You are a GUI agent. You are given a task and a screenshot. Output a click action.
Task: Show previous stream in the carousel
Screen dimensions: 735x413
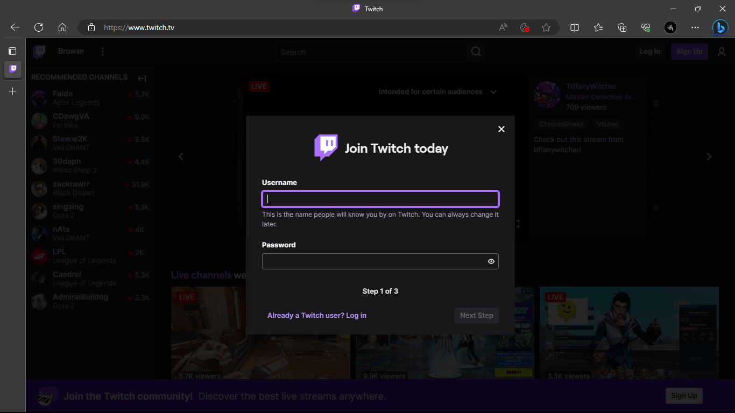181,156
